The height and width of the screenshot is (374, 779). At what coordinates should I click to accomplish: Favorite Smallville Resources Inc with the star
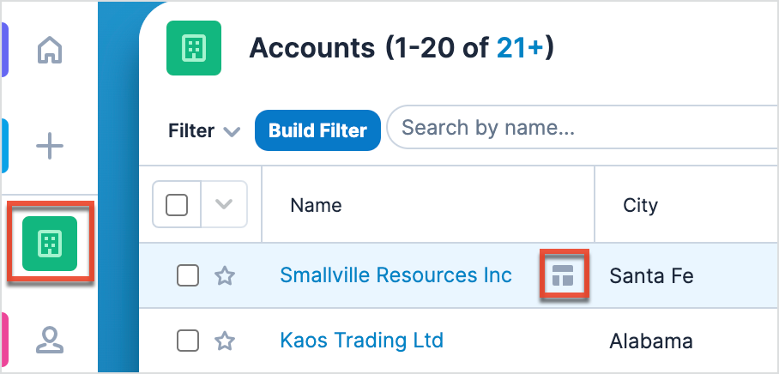tap(225, 275)
